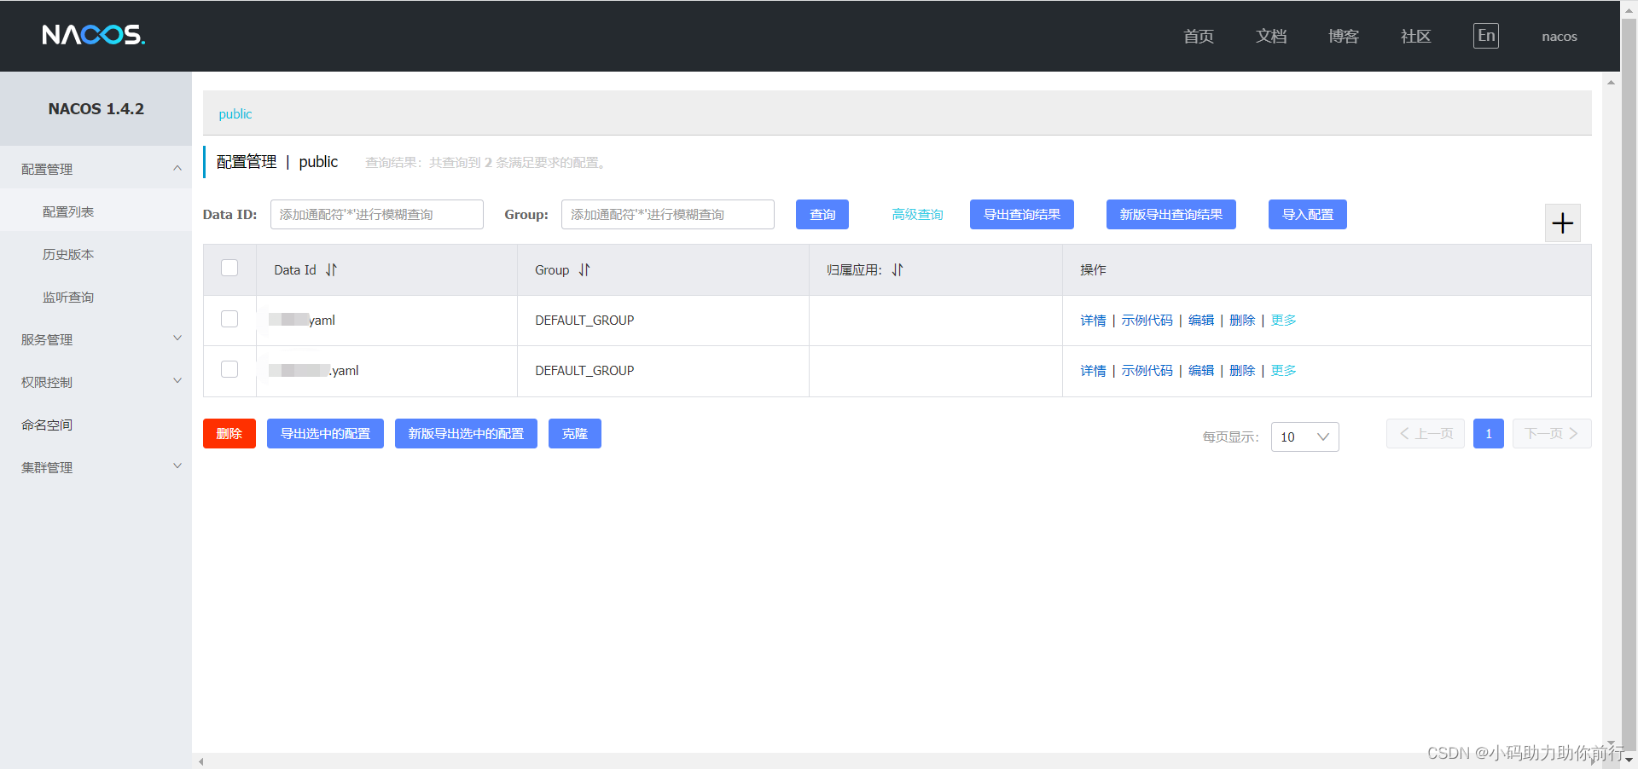
Task: Sort by 归属应用 column arrows
Action: pyautogui.click(x=897, y=270)
